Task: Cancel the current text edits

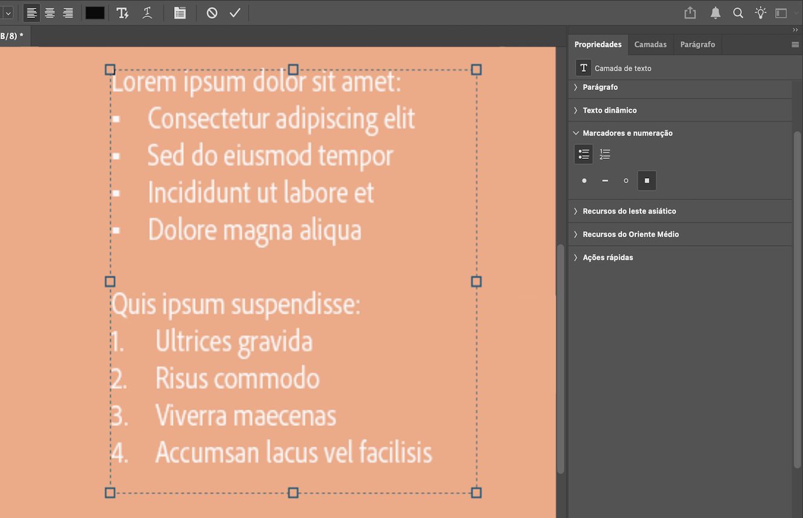Action: pyautogui.click(x=212, y=13)
